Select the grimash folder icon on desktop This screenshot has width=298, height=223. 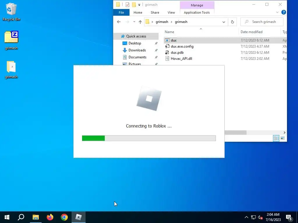pyautogui.click(x=11, y=70)
